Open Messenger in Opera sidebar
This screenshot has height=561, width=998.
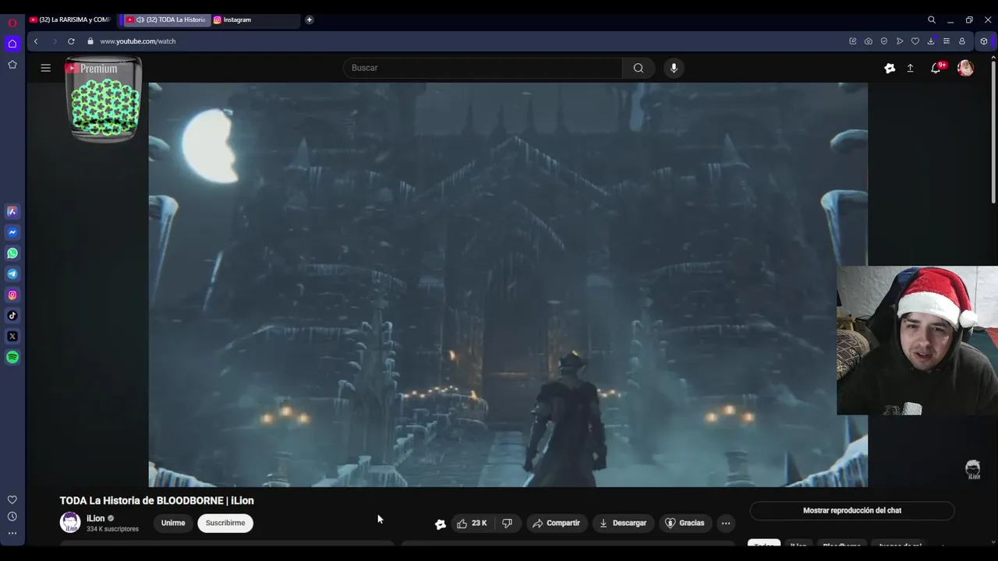click(x=12, y=232)
